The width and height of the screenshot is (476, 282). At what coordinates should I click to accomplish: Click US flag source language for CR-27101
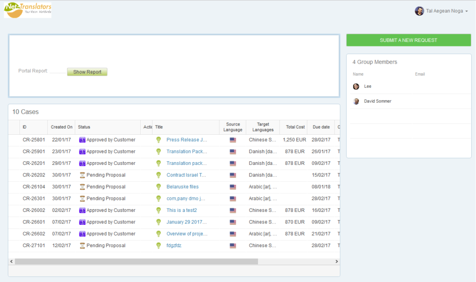(233, 246)
